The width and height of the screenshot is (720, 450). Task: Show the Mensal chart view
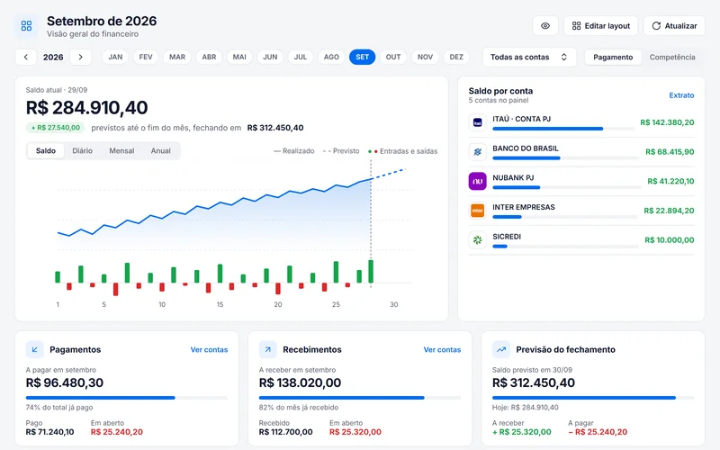pos(121,150)
